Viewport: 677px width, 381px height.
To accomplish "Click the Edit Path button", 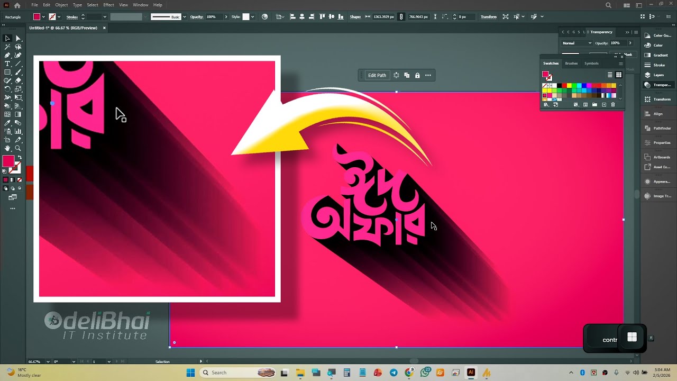I will [377, 75].
